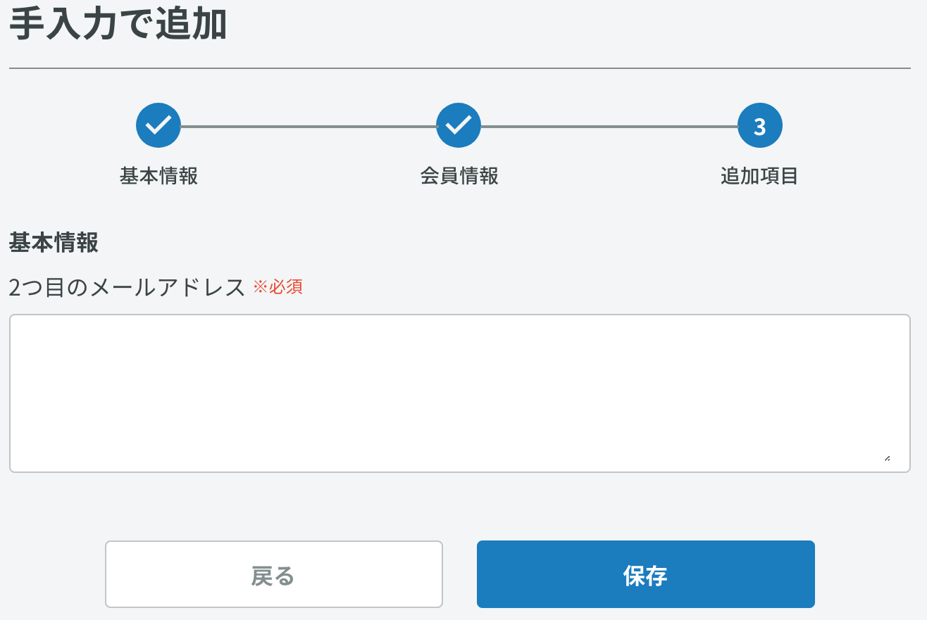Screen dimensions: 927x620
Task: Click the 手入力で追加 page title
Action: point(118,24)
